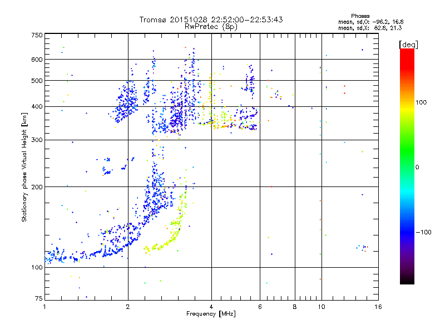Click the y-axis tick label '500'

tap(37, 81)
